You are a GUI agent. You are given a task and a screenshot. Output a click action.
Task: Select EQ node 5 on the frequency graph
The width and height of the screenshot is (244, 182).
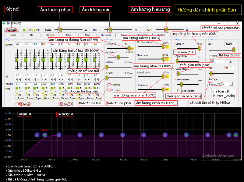pos(123,135)
